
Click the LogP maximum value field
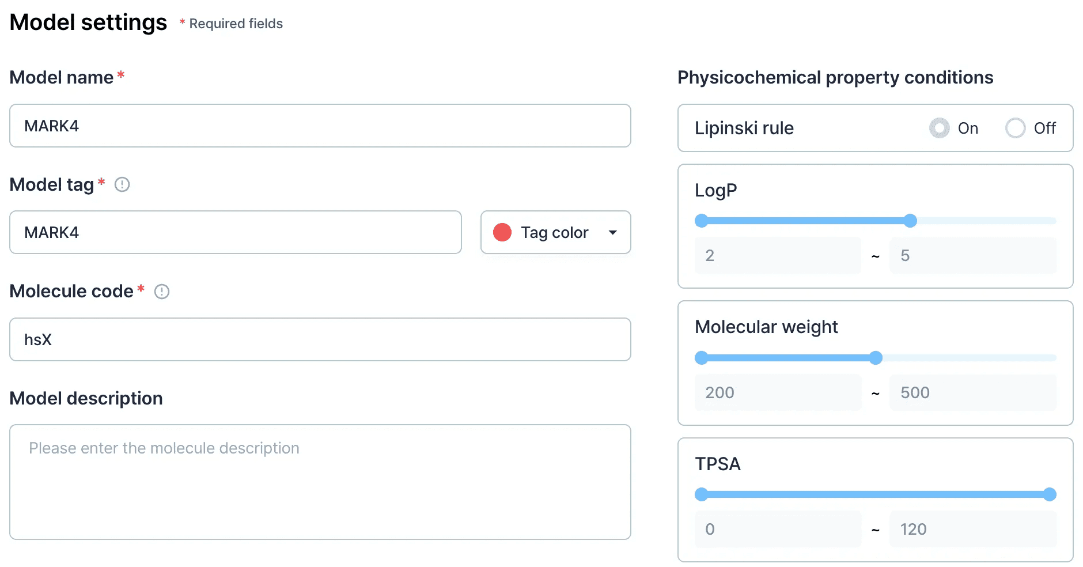pos(973,255)
